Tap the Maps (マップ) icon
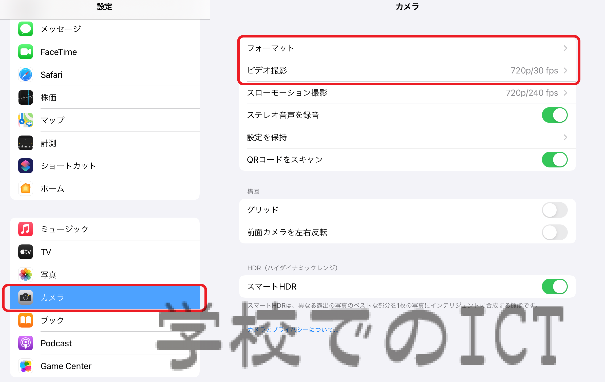 (26, 120)
